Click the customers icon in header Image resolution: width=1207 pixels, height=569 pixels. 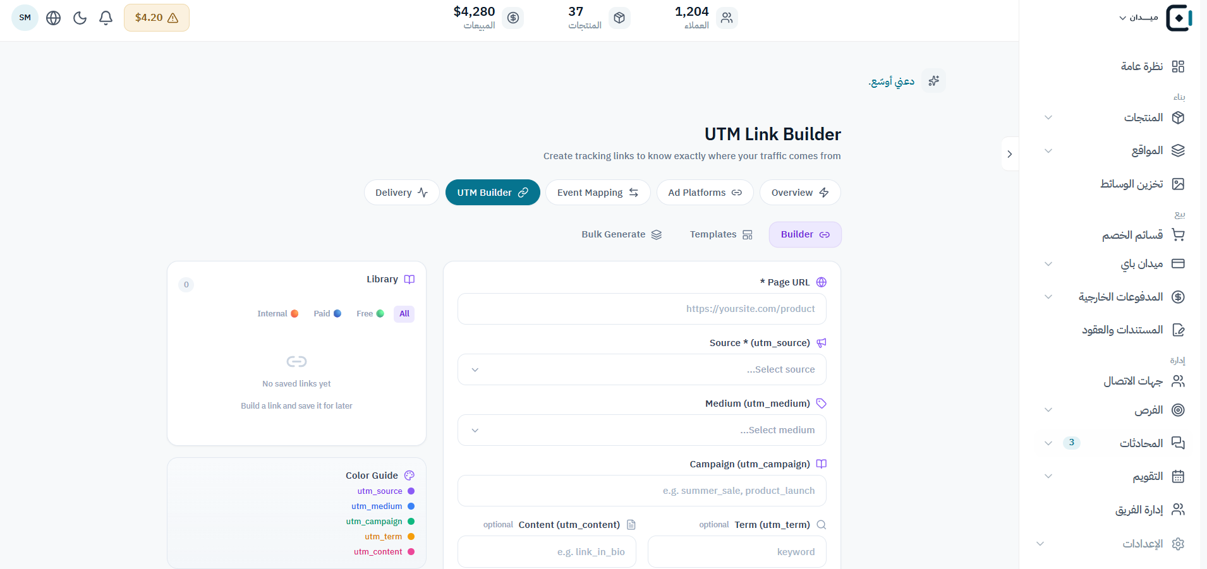pyautogui.click(x=727, y=18)
